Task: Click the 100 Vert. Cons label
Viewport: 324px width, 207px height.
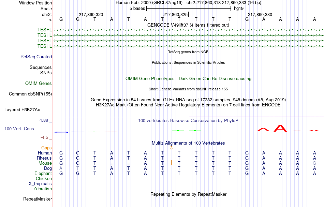Action: coord(19,129)
